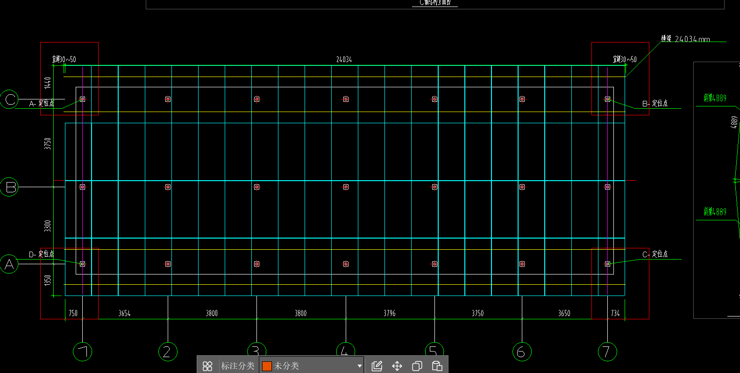740x373 pixels.
Task: Select axis bubble C
Action: tap(9, 99)
